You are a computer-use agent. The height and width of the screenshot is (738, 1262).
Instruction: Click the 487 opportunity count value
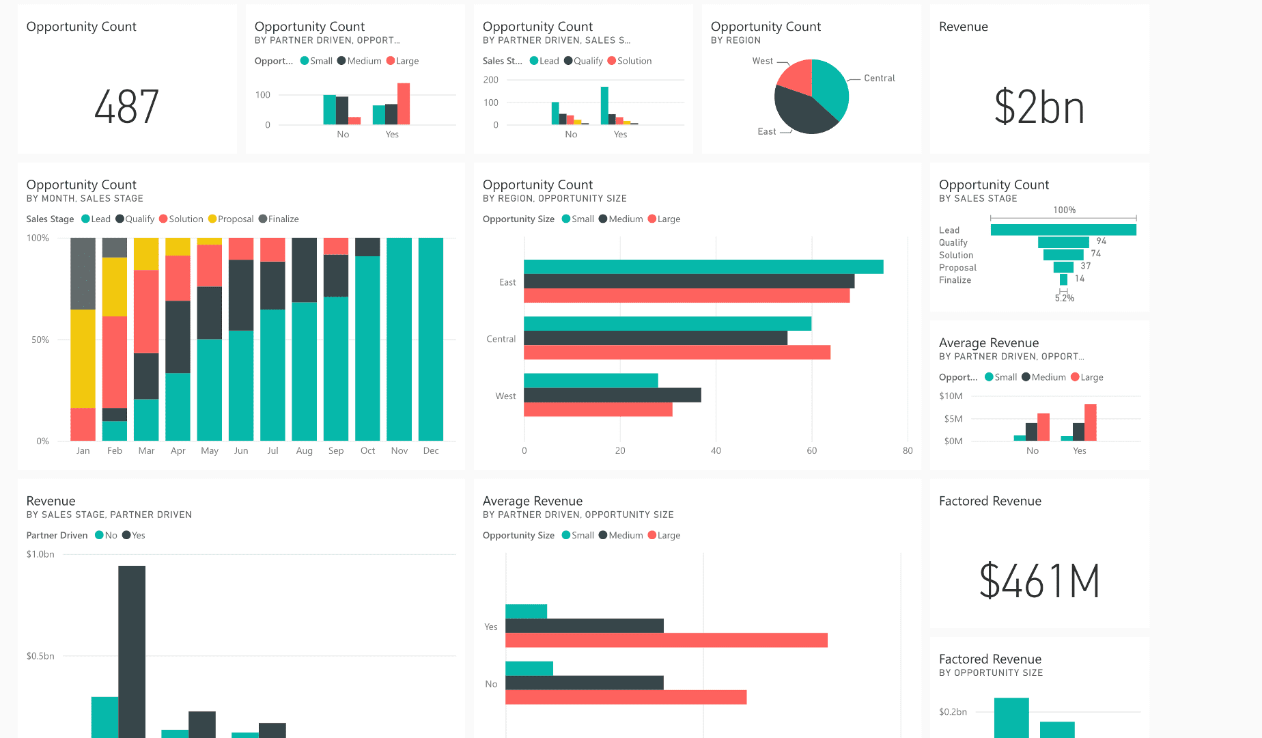coord(127,107)
